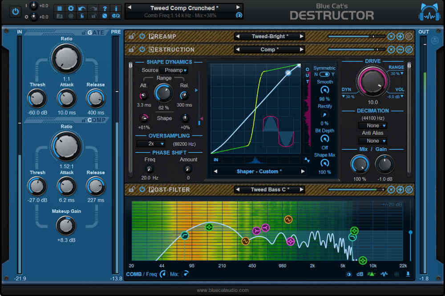Open the plugin help
The image size is (445, 296).
coord(105,8)
